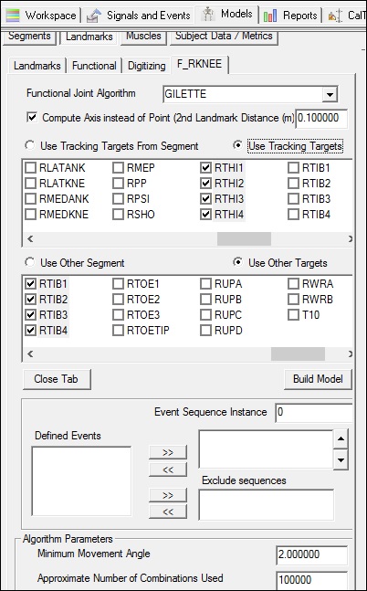Image resolution: width=367 pixels, height=591 pixels.
Task: Toggle Compute Axis instead of Point checkbox
Action: point(32,118)
